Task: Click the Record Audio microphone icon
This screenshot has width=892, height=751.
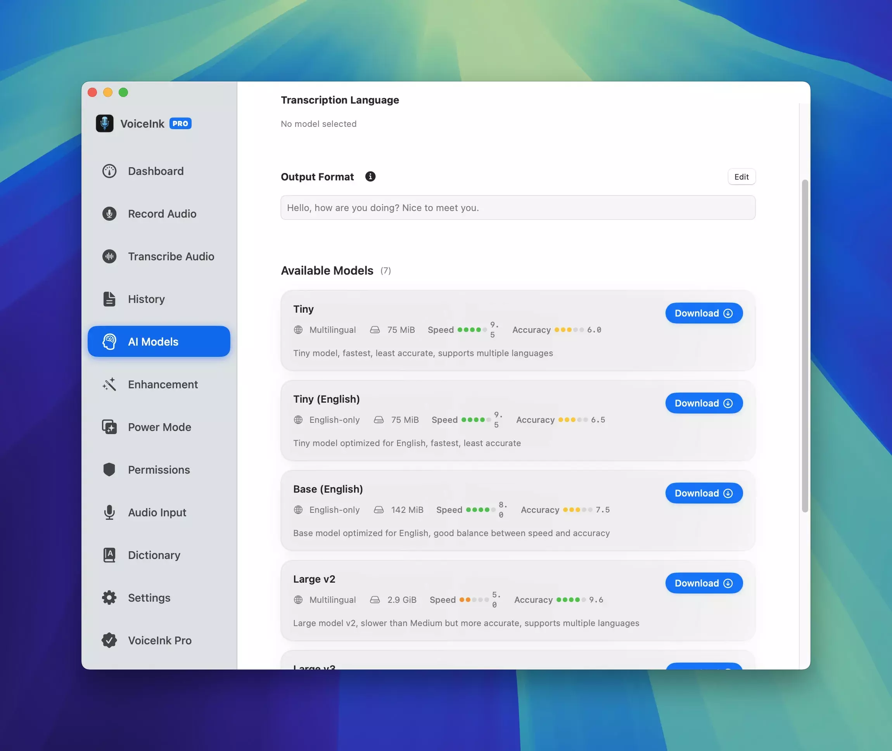Action: [x=109, y=214]
